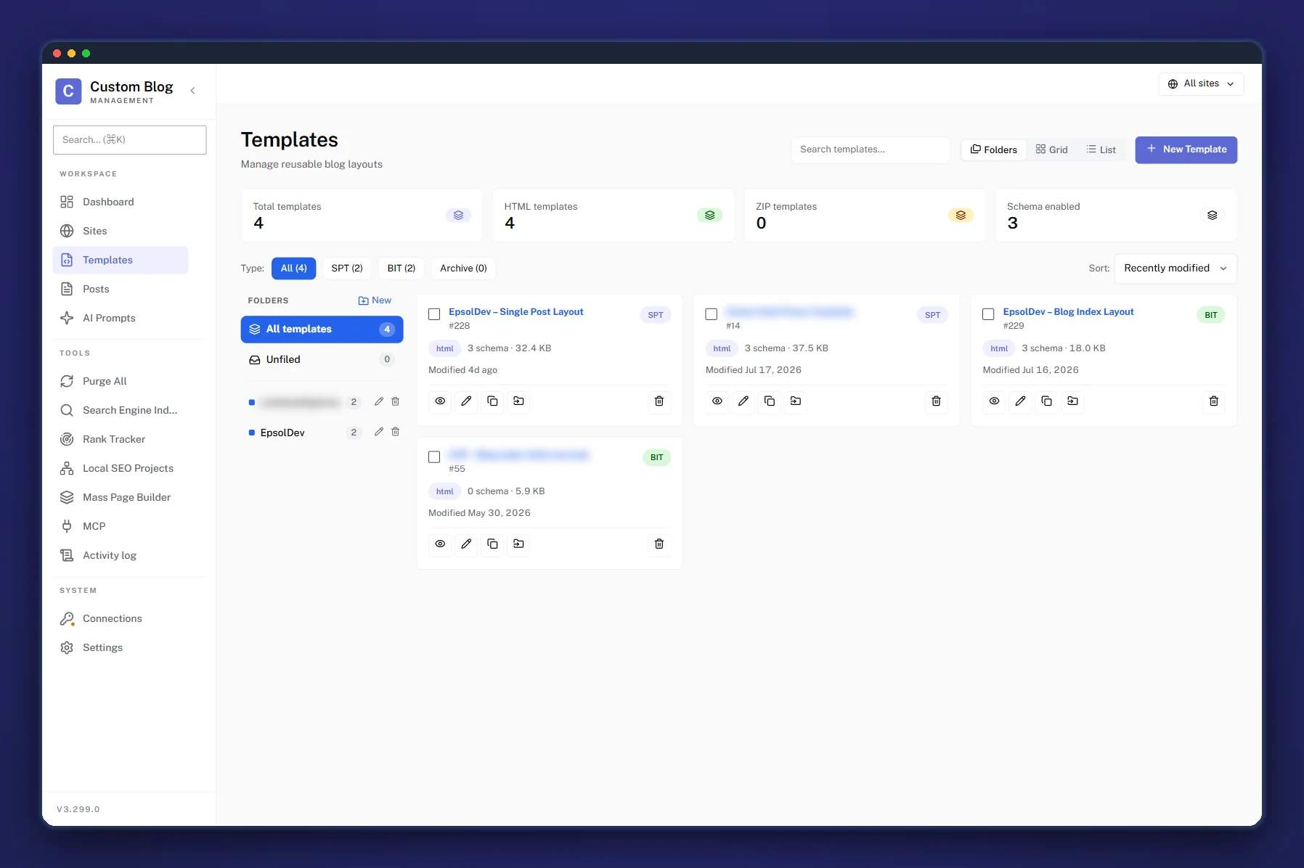Rename the blurred folder above EpsolDev
The width and height of the screenshot is (1304, 868).
click(379, 401)
